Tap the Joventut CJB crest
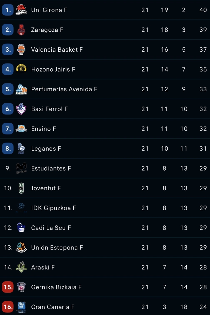210x315 pixels. pyautogui.click(x=21, y=188)
